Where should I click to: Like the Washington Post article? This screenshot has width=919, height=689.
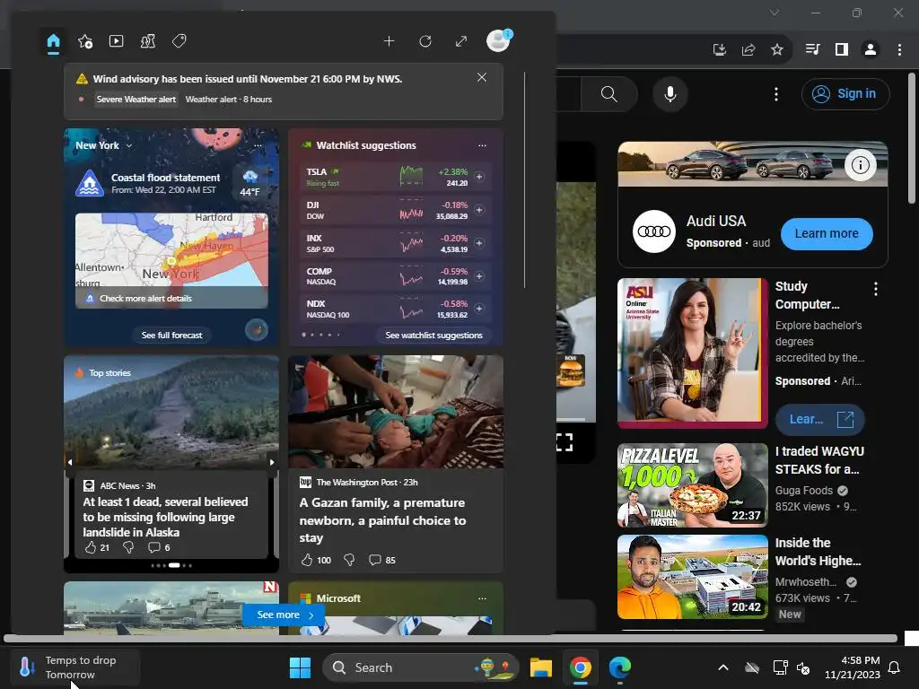pos(307,560)
